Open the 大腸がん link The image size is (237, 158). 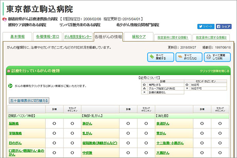163,153
